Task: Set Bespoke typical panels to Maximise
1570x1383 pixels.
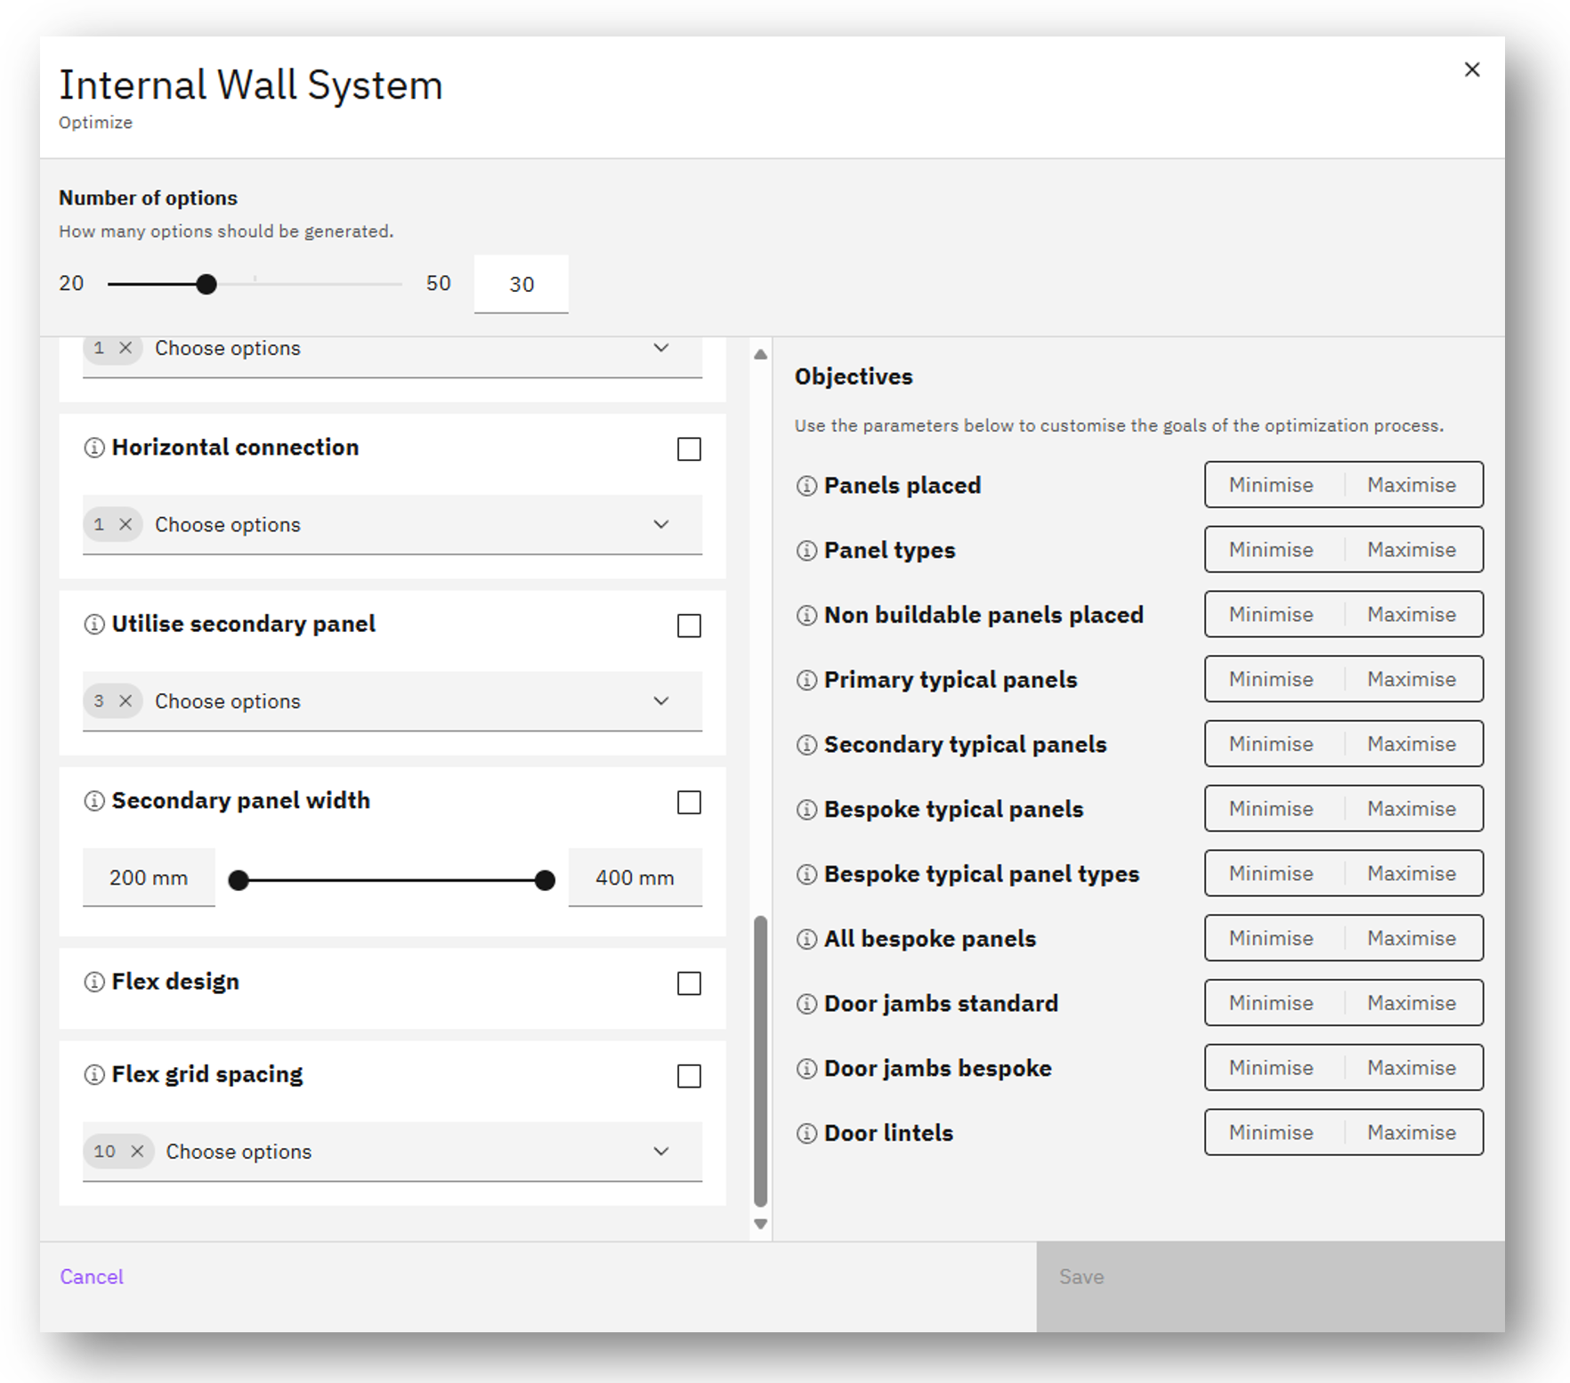Action: (x=1412, y=809)
